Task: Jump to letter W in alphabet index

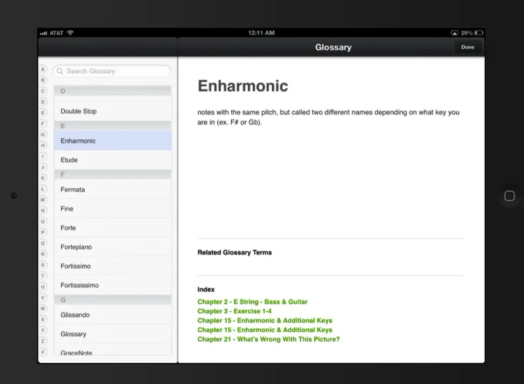Action: pyautogui.click(x=43, y=309)
